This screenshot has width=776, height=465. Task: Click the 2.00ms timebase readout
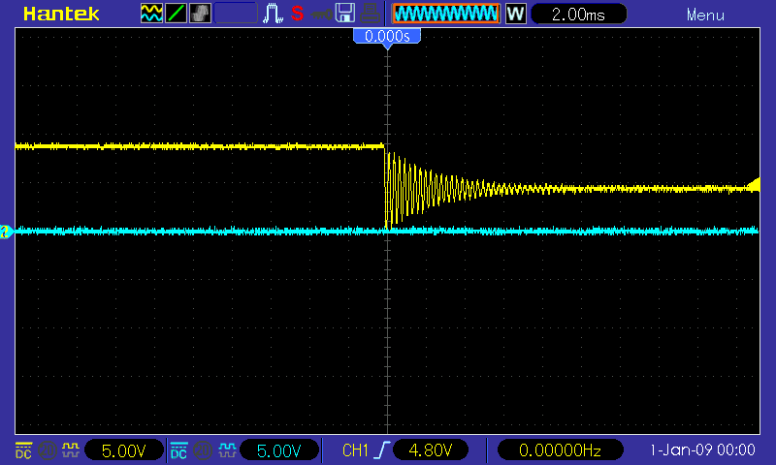[578, 14]
